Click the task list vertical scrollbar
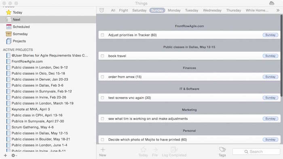This screenshot has width=283, height=159. tap(281, 56)
